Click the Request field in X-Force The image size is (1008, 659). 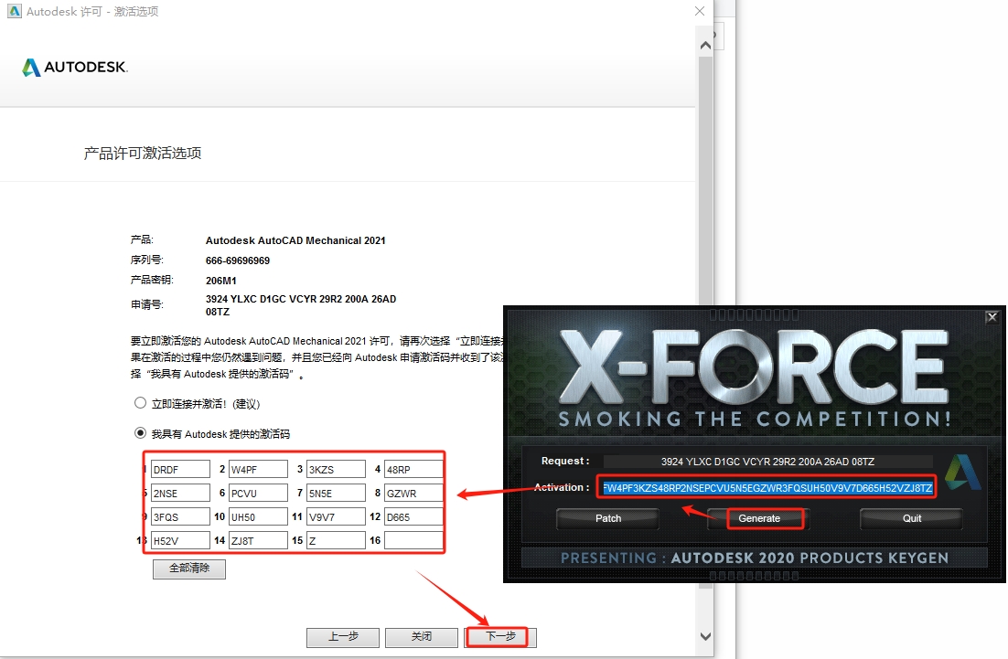(x=767, y=462)
